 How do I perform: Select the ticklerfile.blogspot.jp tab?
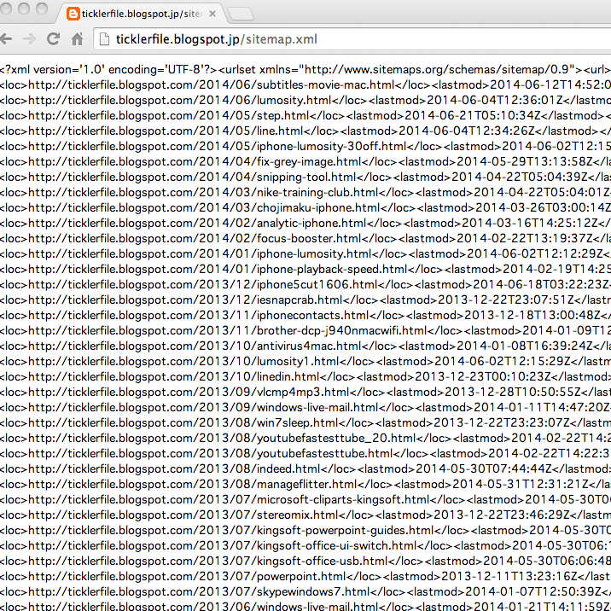[142, 14]
